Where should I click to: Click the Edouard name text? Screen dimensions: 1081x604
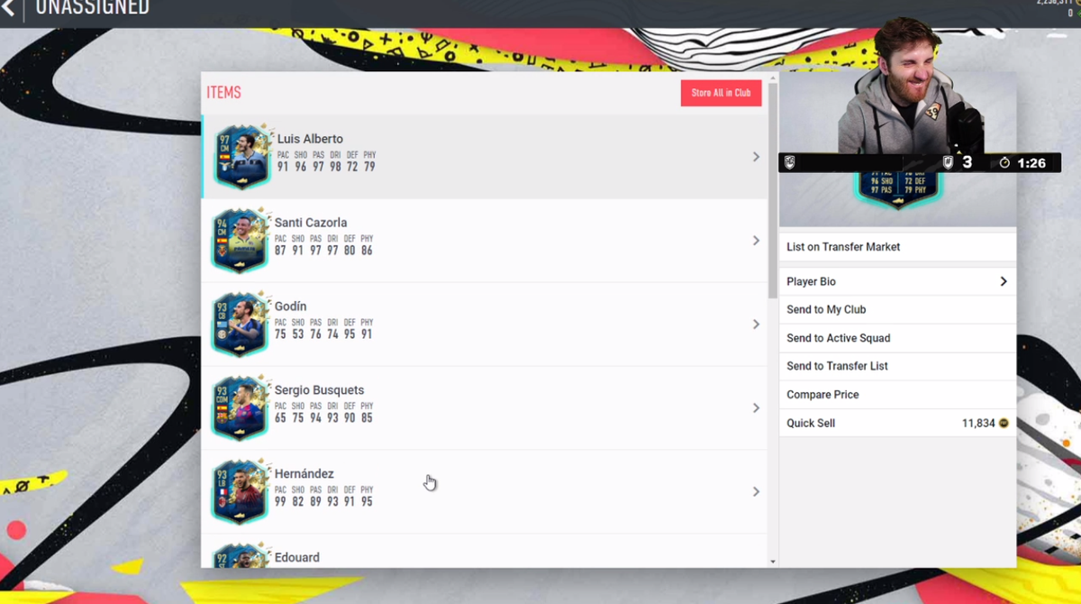click(x=297, y=558)
